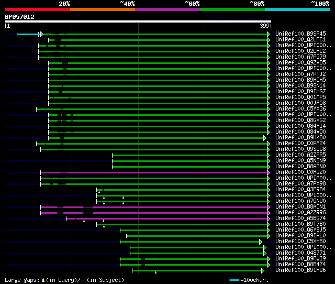Select the UniRef100_B9FWI9 label
Viewport: 335px width, 284px height.
300,259
